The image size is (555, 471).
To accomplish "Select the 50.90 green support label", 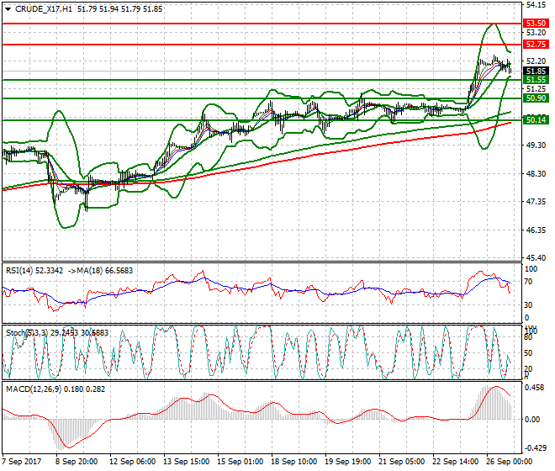I will [x=536, y=98].
